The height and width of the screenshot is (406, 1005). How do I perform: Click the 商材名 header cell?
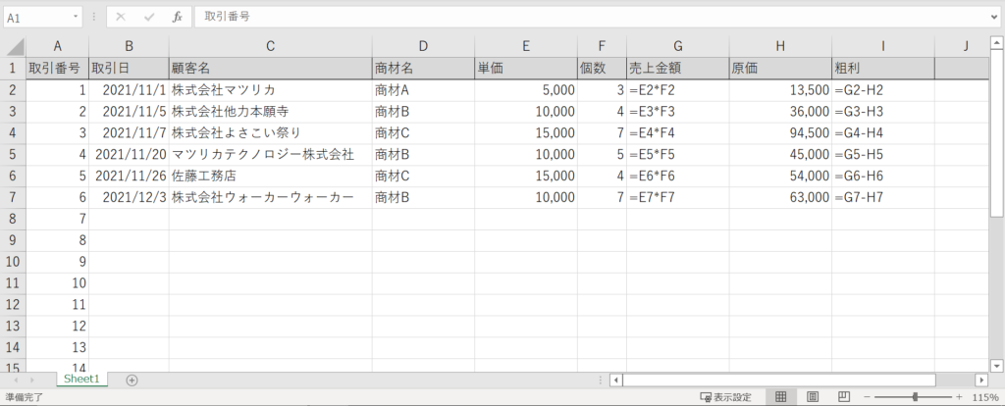tap(423, 68)
